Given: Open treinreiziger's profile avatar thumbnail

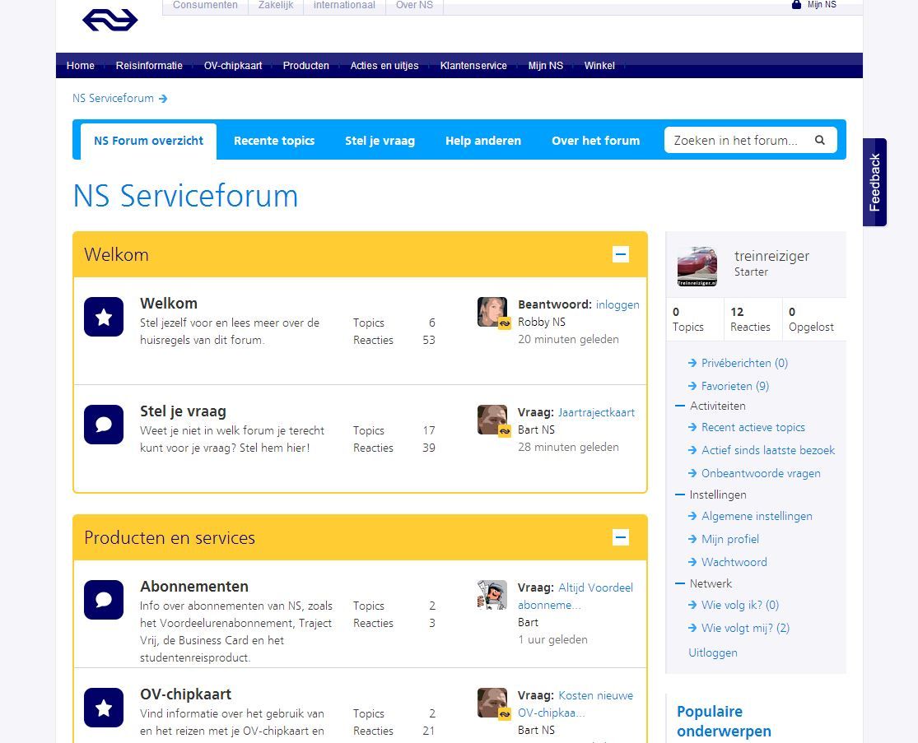Looking at the screenshot, I should (697, 267).
